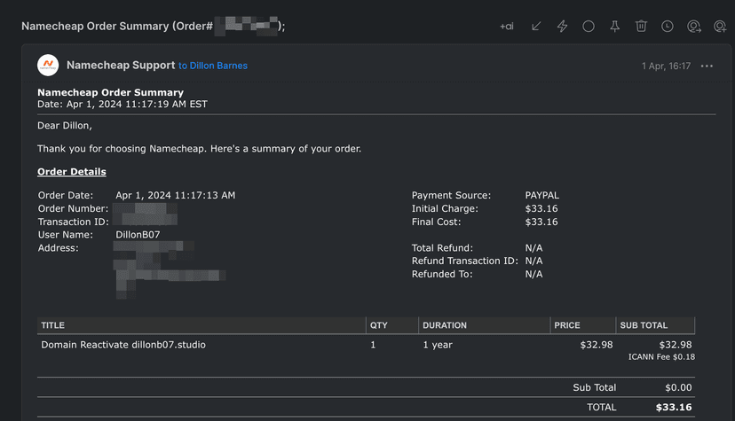This screenshot has width=735, height=421.
Task: Click the SUB TOTAL column header
Action: pos(644,325)
